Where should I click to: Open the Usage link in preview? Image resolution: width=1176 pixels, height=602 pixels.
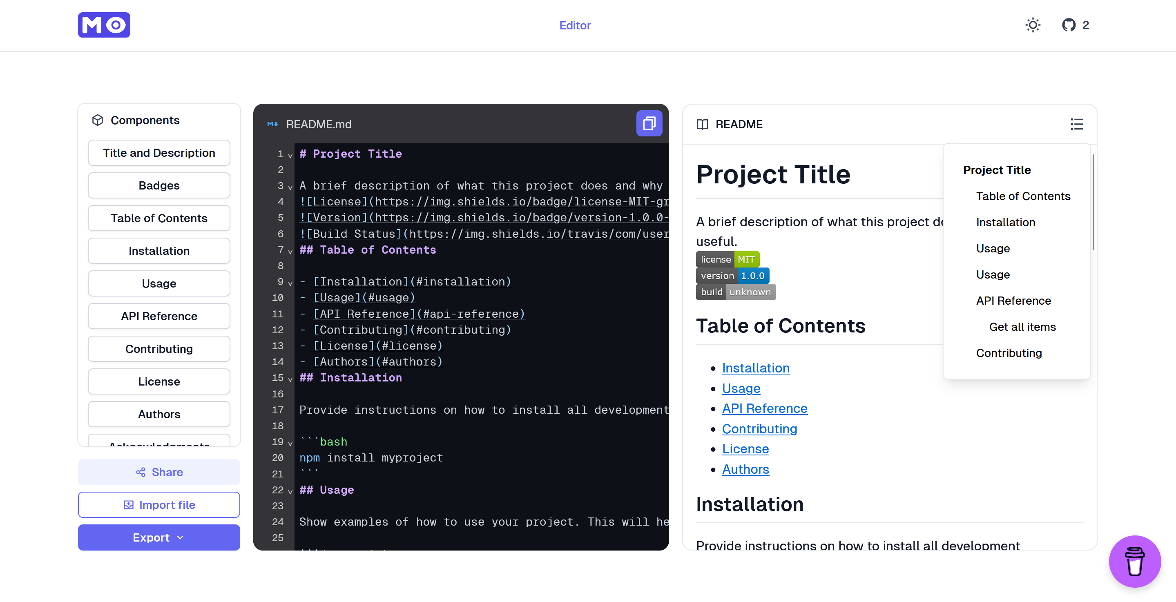(x=741, y=388)
